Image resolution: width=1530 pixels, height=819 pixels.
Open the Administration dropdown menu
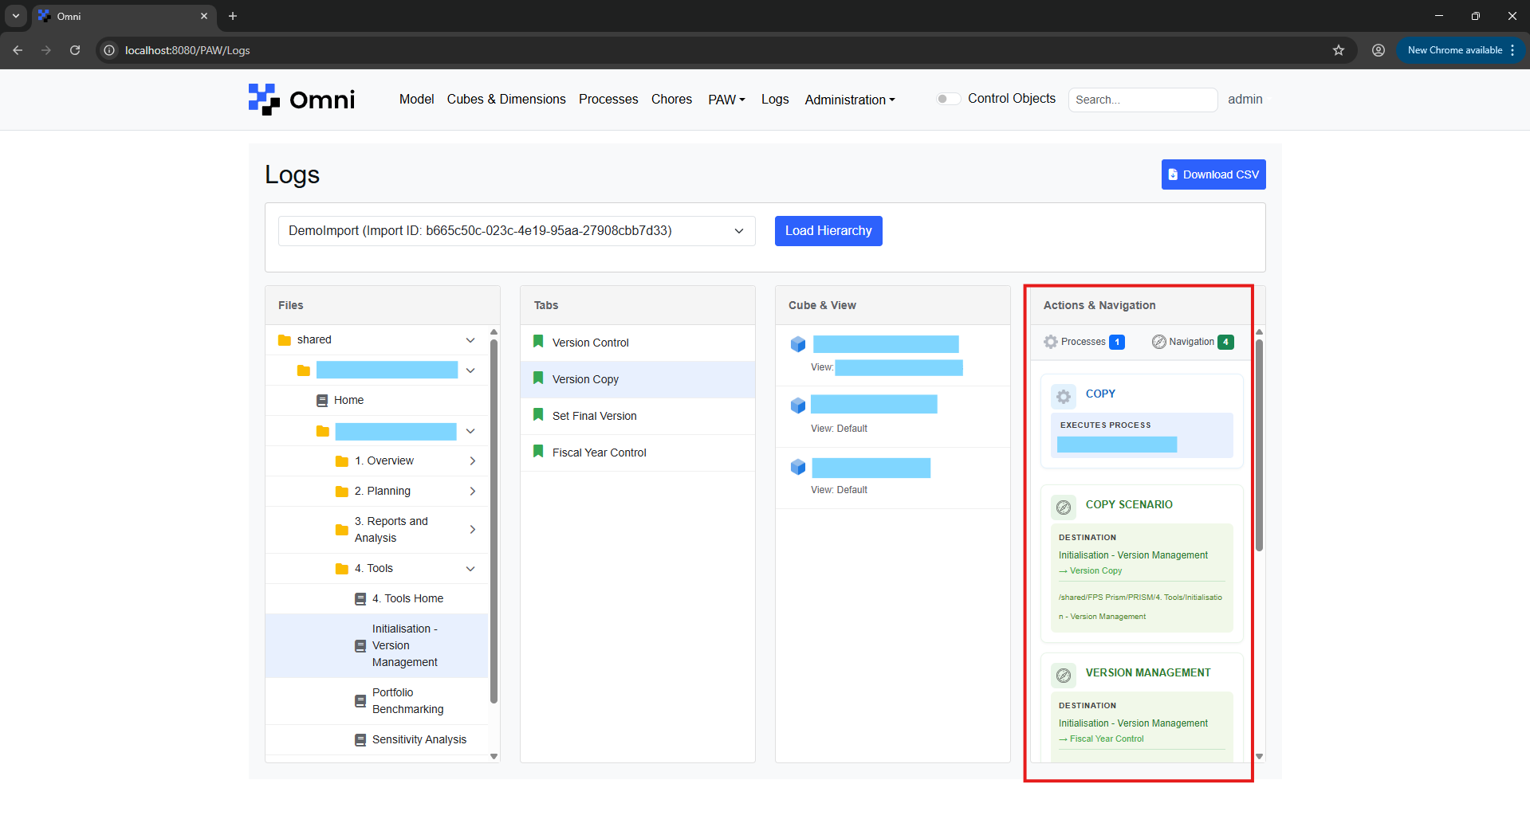point(850,100)
